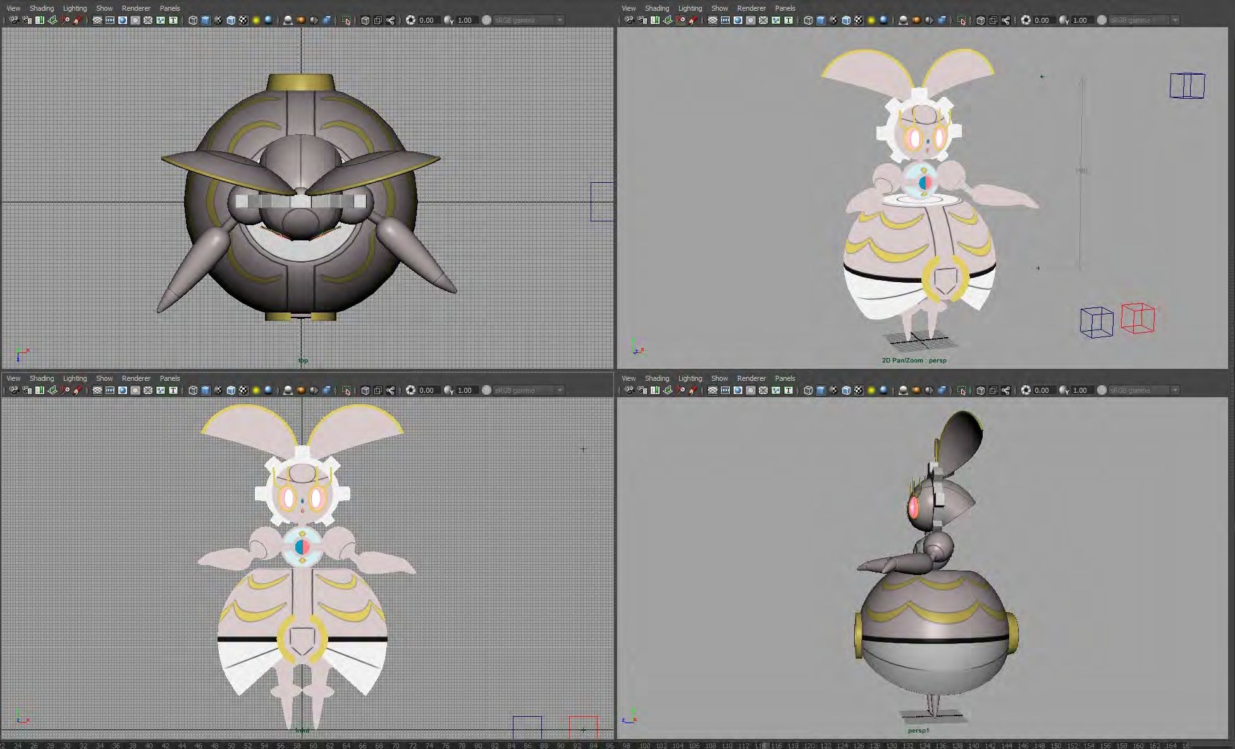
Task: Click Wireframe shading icon in top view panel
Action: tap(193, 20)
